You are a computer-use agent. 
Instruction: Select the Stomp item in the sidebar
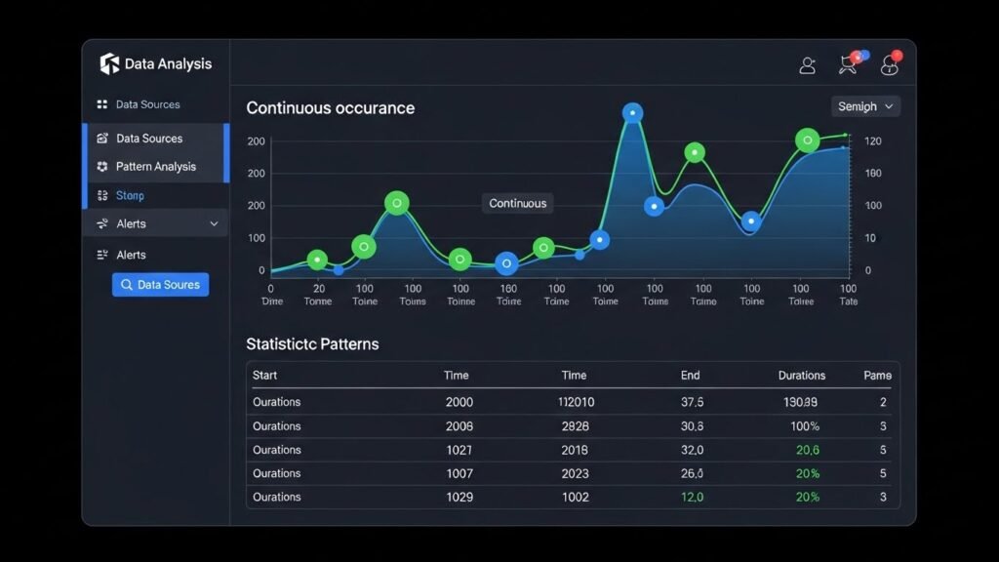(x=130, y=196)
